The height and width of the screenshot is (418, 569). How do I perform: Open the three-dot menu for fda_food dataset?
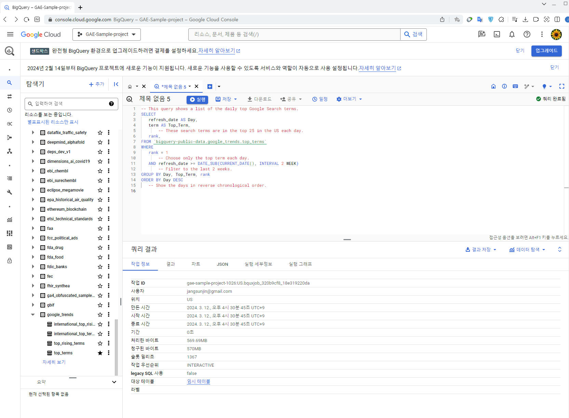pyautogui.click(x=109, y=257)
